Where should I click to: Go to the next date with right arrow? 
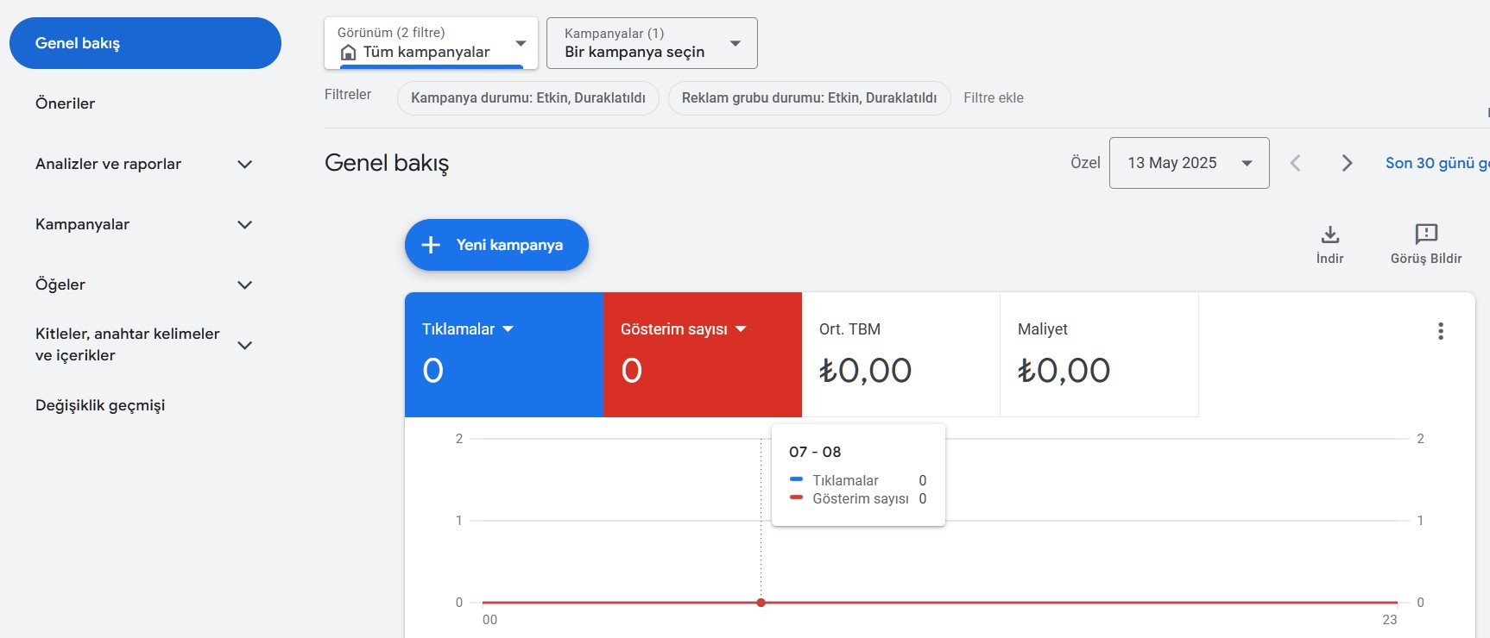click(x=1347, y=163)
